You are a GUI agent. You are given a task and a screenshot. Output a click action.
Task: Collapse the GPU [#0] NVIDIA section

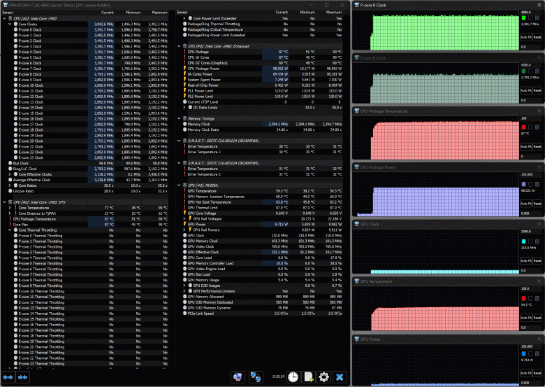(x=179, y=185)
